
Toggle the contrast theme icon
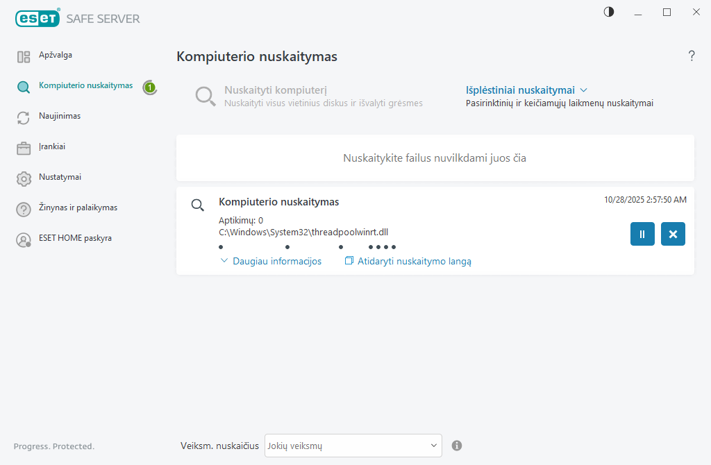(608, 12)
